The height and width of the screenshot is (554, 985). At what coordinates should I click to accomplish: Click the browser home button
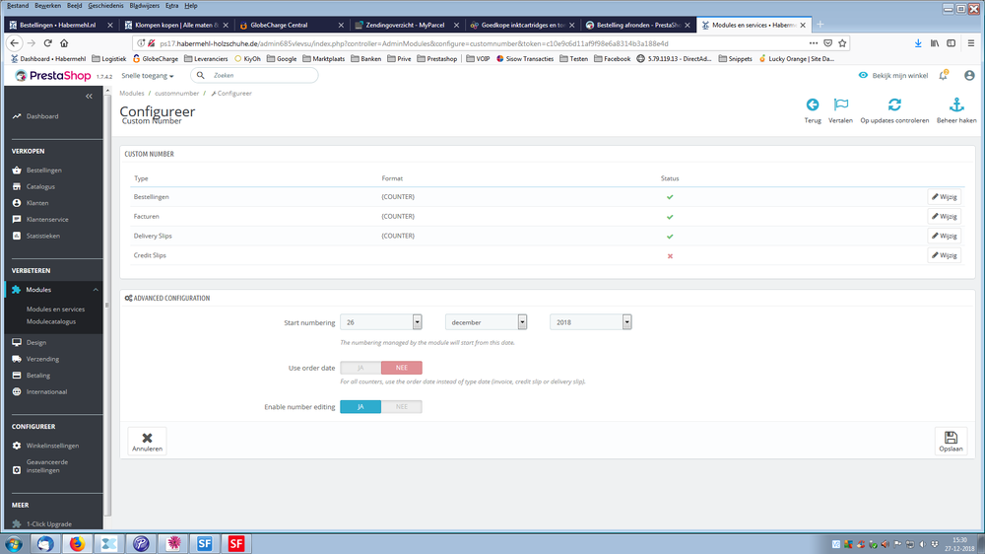point(64,43)
